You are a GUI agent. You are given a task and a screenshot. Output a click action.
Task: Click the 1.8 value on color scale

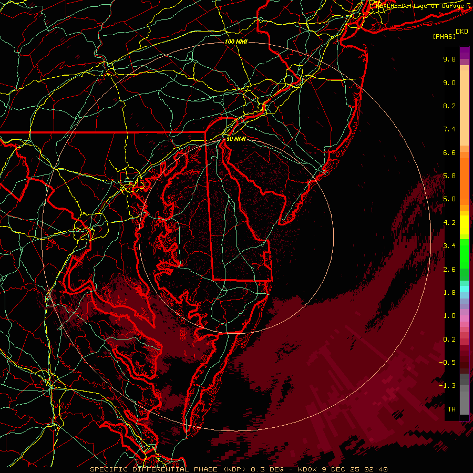click(x=449, y=293)
